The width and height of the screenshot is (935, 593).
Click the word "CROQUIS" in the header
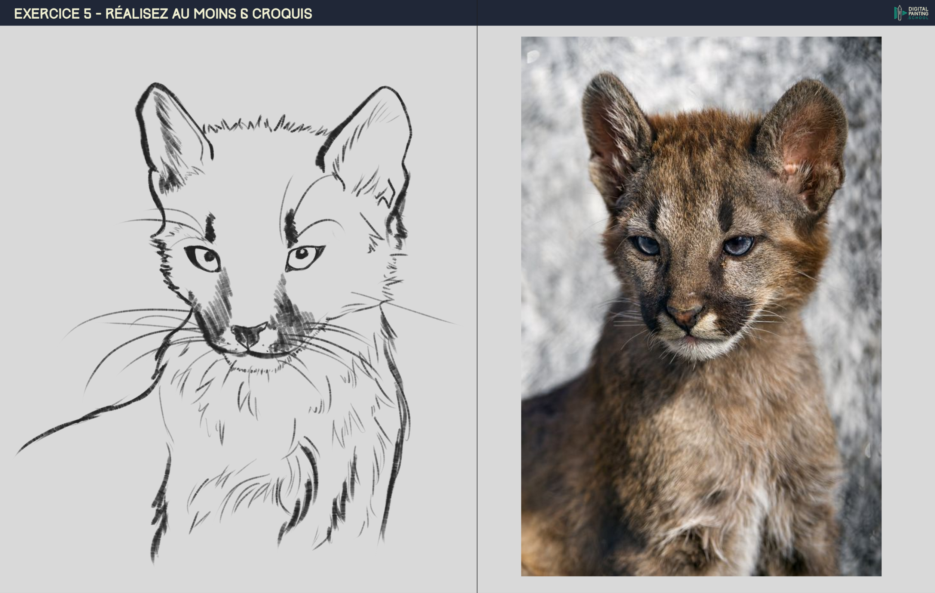pyautogui.click(x=282, y=13)
